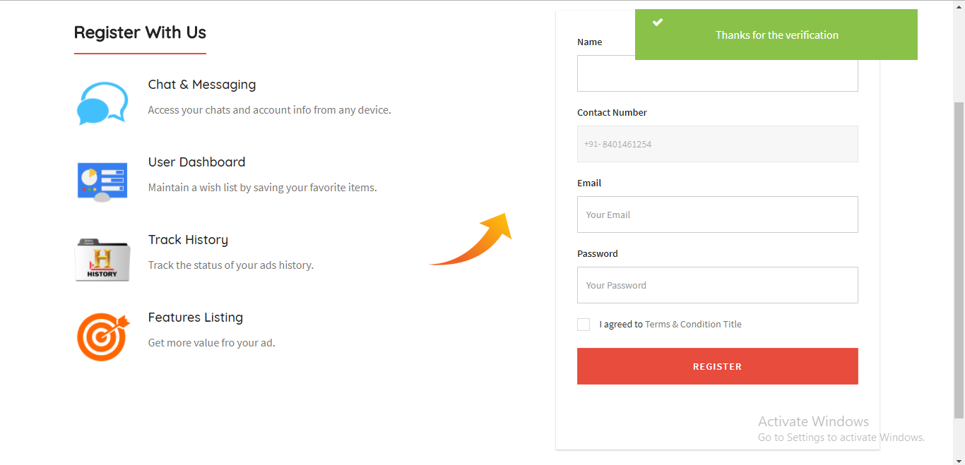Click the User Dashboard icon
This screenshot has height=465, width=965.
pyautogui.click(x=102, y=181)
